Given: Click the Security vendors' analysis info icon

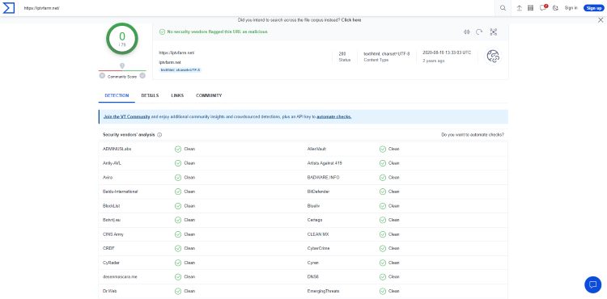Looking at the screenshot, I should [159, 135].
